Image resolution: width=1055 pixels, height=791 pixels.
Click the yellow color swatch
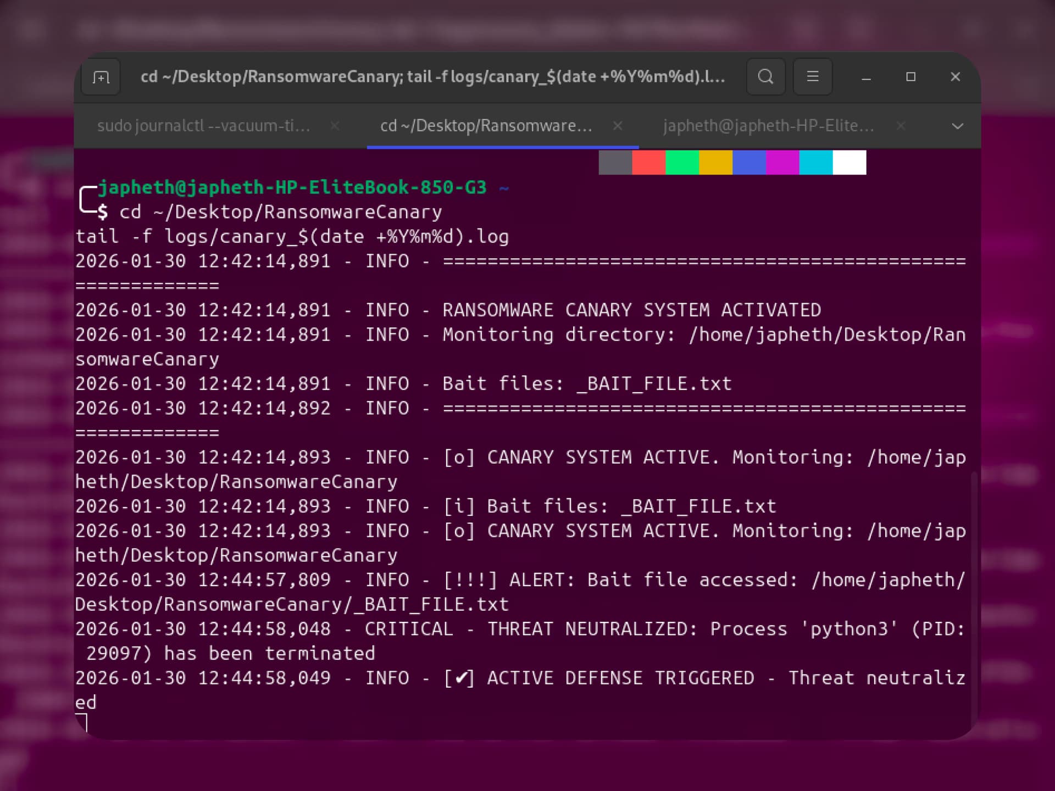pos(716,163)
